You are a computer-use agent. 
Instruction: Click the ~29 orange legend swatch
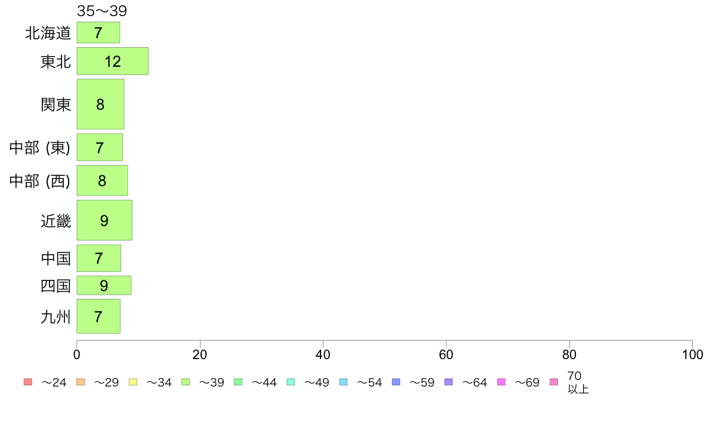(81, 382)
